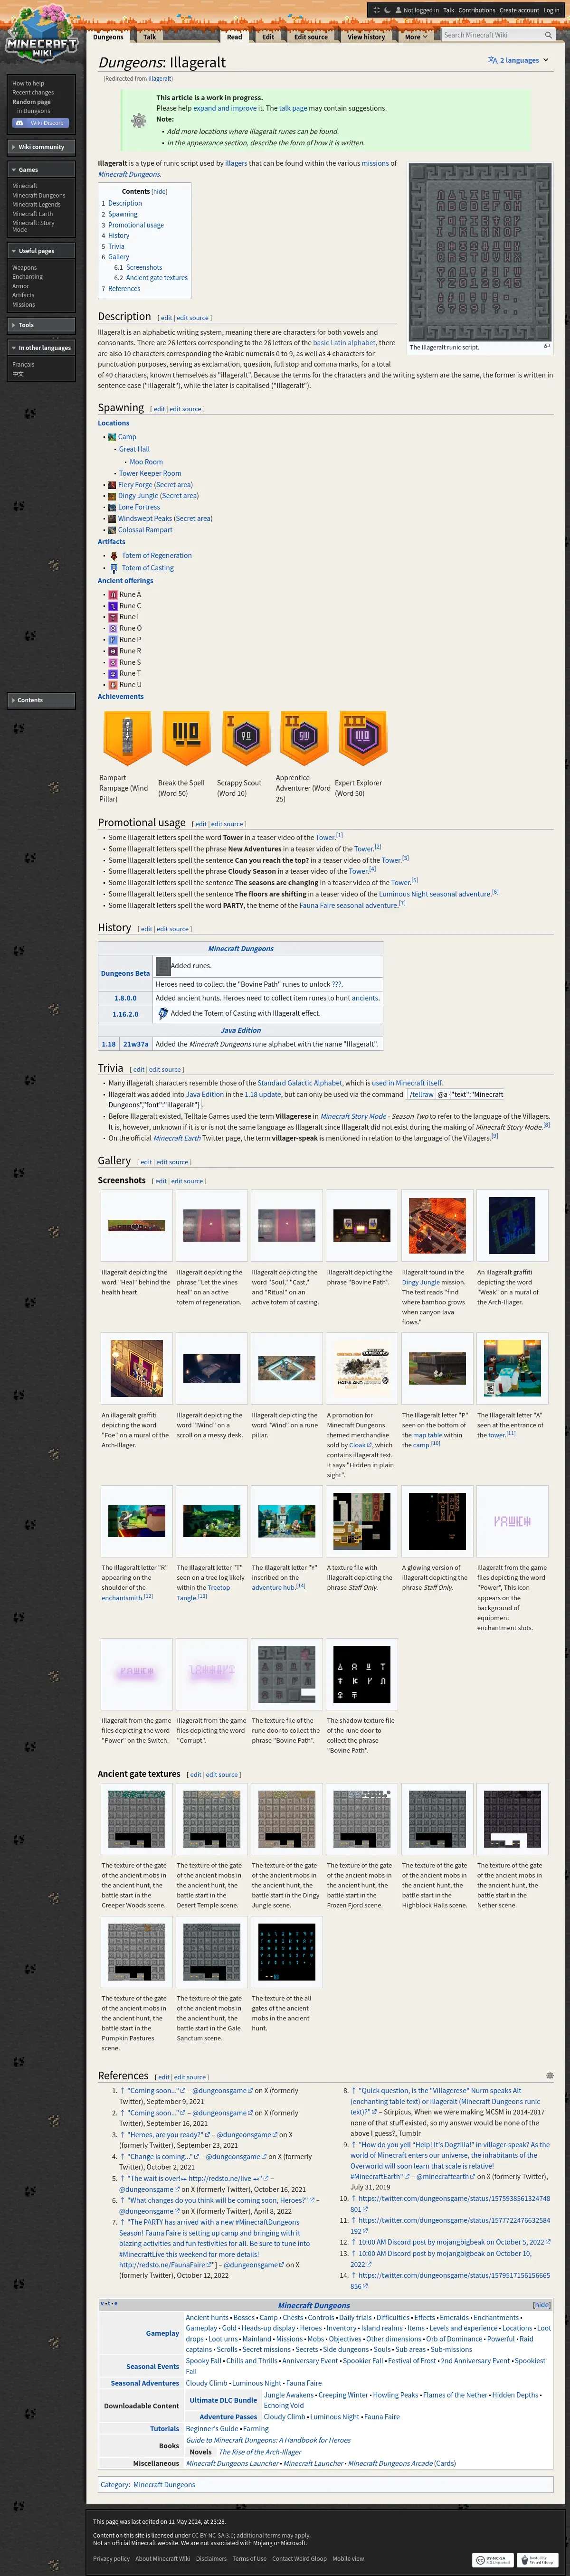
Task: Click the Totem of Casting artifact icon
Action: (x=114, y=568)
